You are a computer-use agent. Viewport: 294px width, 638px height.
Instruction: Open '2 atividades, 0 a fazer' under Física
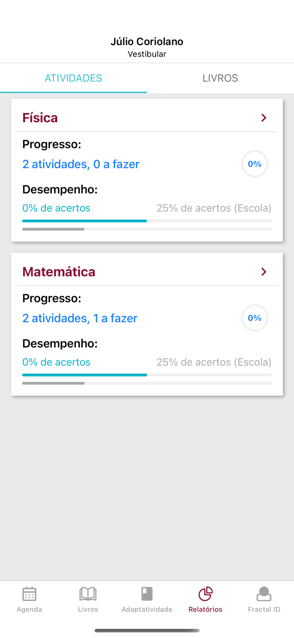click(81, 164)
